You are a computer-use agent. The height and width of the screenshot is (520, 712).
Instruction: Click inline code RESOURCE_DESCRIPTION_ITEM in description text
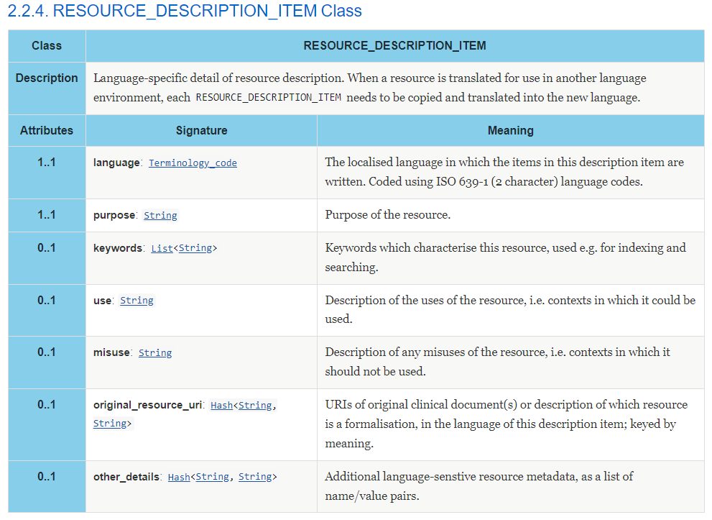269,98
